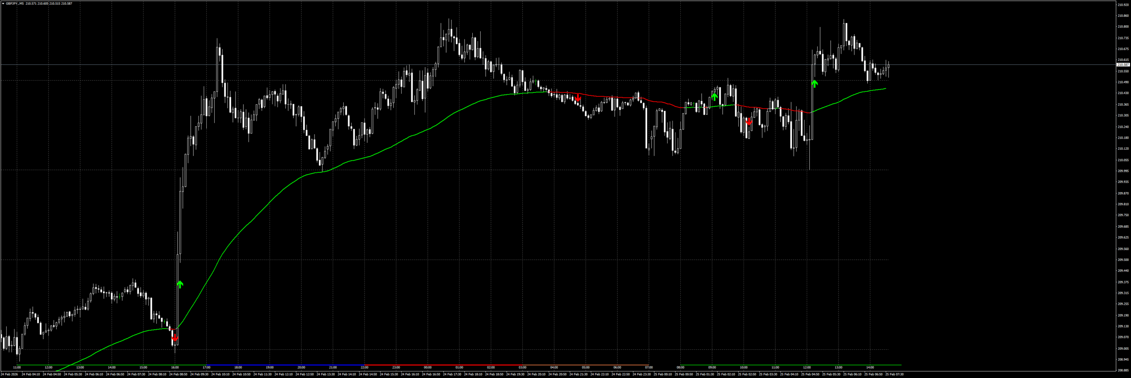
Task: Click the 208.885 level on price scale
Action: pos(1123,370)
